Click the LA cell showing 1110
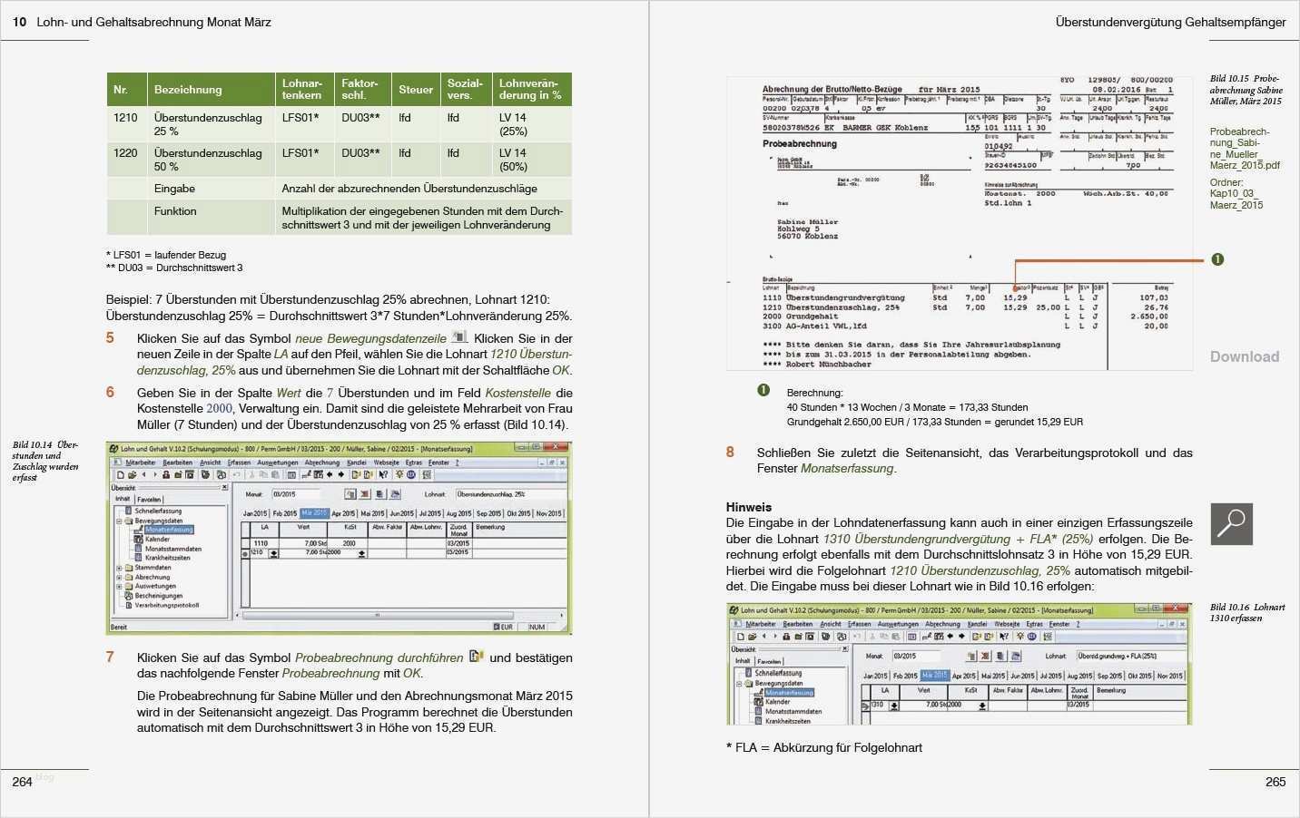The width and height of the screenshot is (1300, 818). [265, 543]
